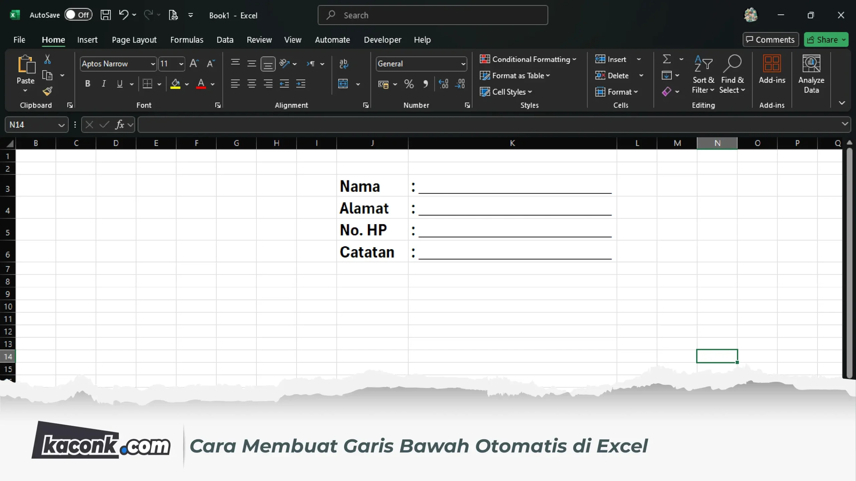Toggle Italic formatting
The height and width of the screenshot is (481, 856).
104,84
